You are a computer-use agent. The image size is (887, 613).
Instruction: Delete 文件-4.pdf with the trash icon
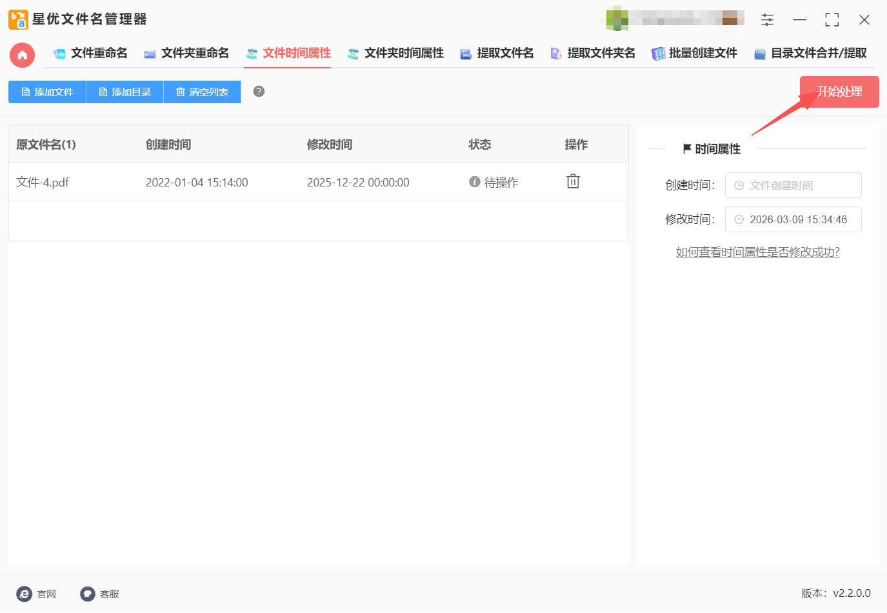coord(573,181)
